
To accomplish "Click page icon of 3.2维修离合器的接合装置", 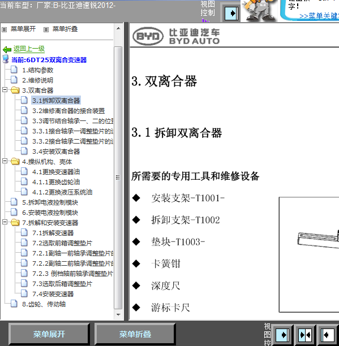I will tap(24, 110).
